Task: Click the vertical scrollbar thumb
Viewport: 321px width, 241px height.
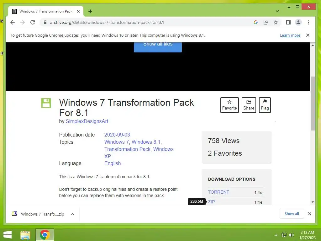Action: 313,104
